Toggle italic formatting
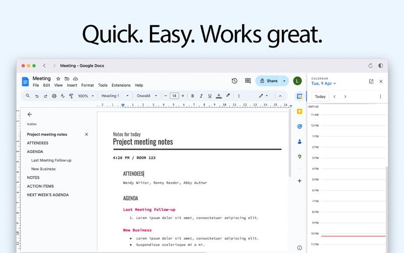 click(x=201, y=96)
